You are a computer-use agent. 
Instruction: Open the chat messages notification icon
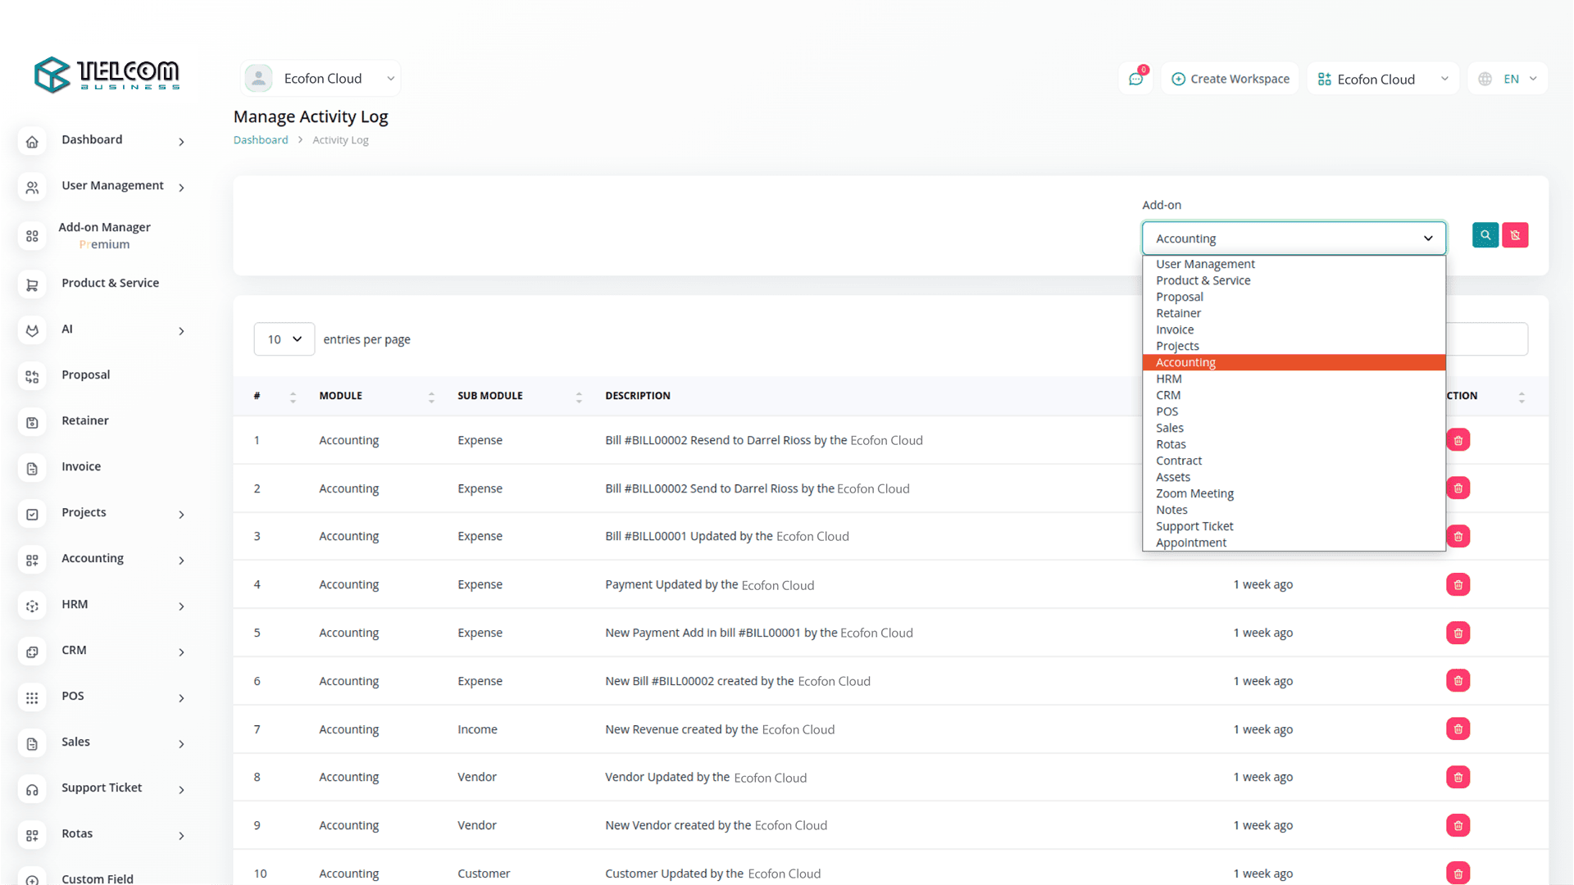pyautogui.click(x=1135, y=79)
